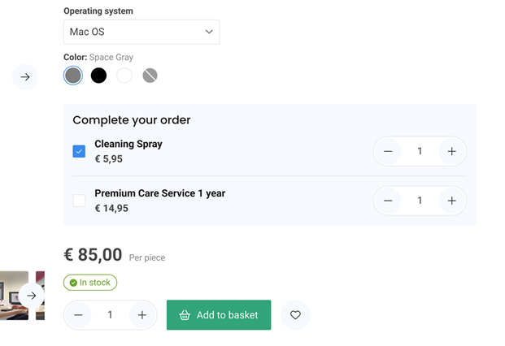
Task: Select the Space Gray color swatch
Action: pos(73,76)
